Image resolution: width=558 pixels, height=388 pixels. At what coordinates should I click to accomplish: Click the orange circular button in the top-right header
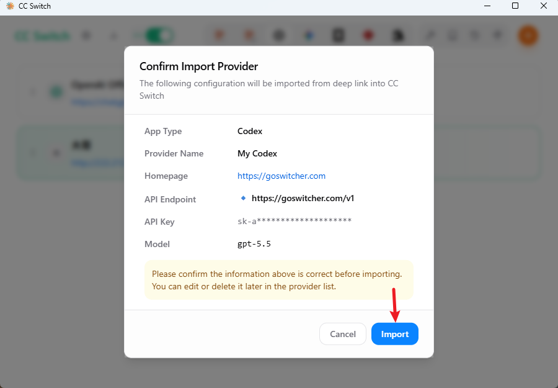(x=528, y=35)
